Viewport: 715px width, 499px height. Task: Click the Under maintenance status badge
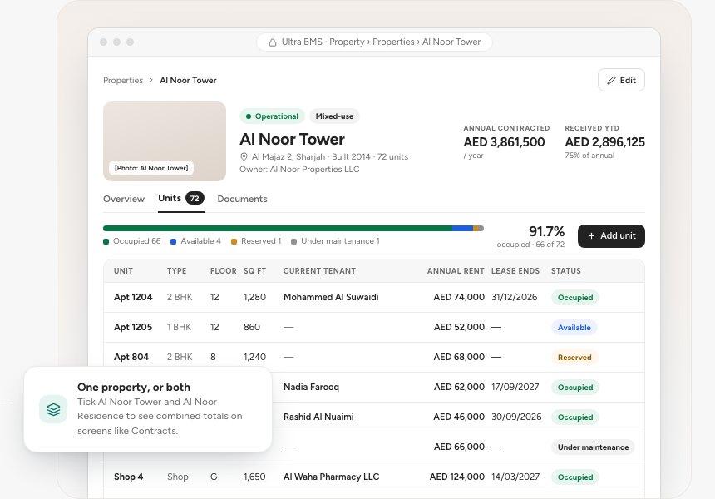pyautogui.click(x=593, y=447)
